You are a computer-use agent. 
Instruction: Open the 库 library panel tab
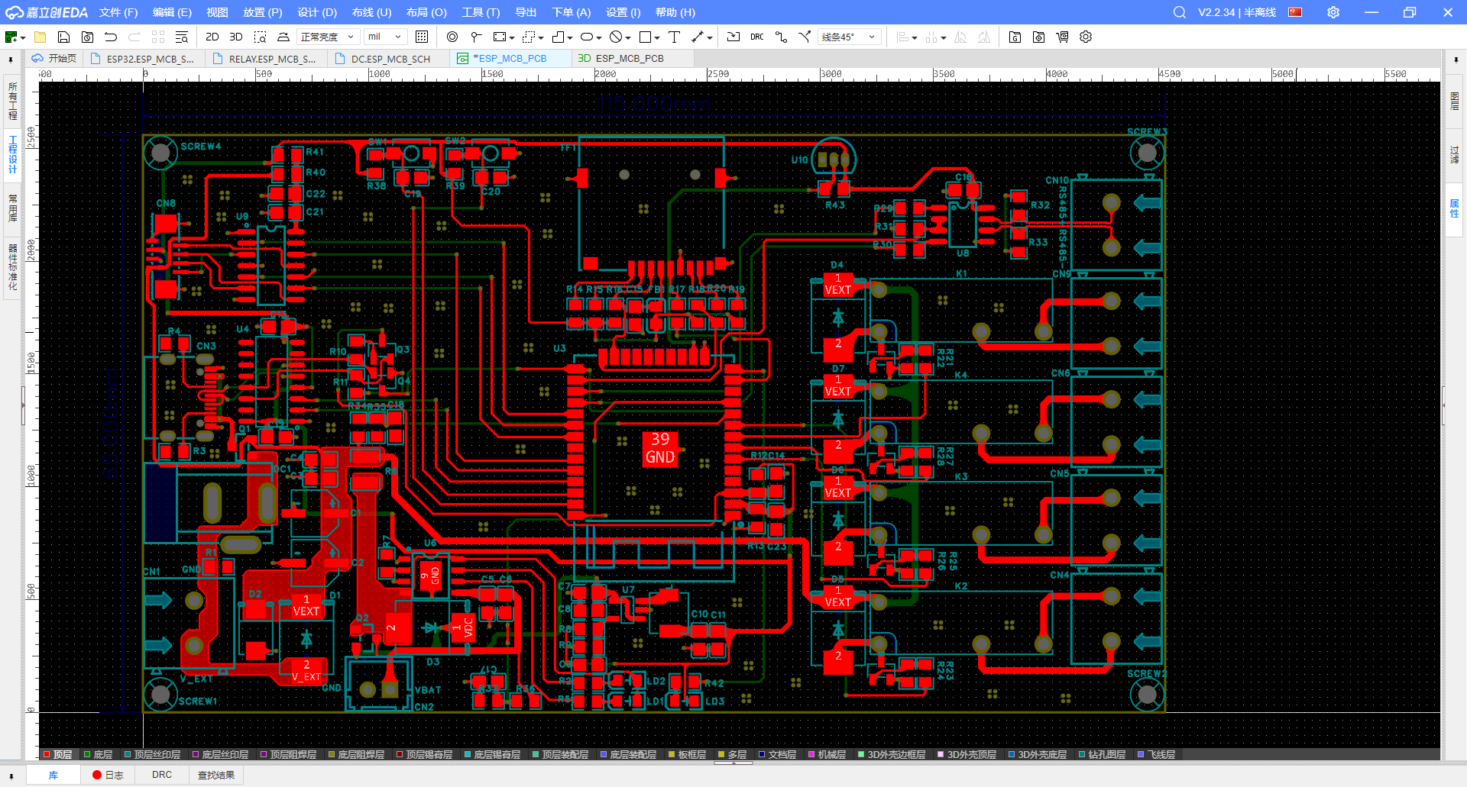click(53, 775)
